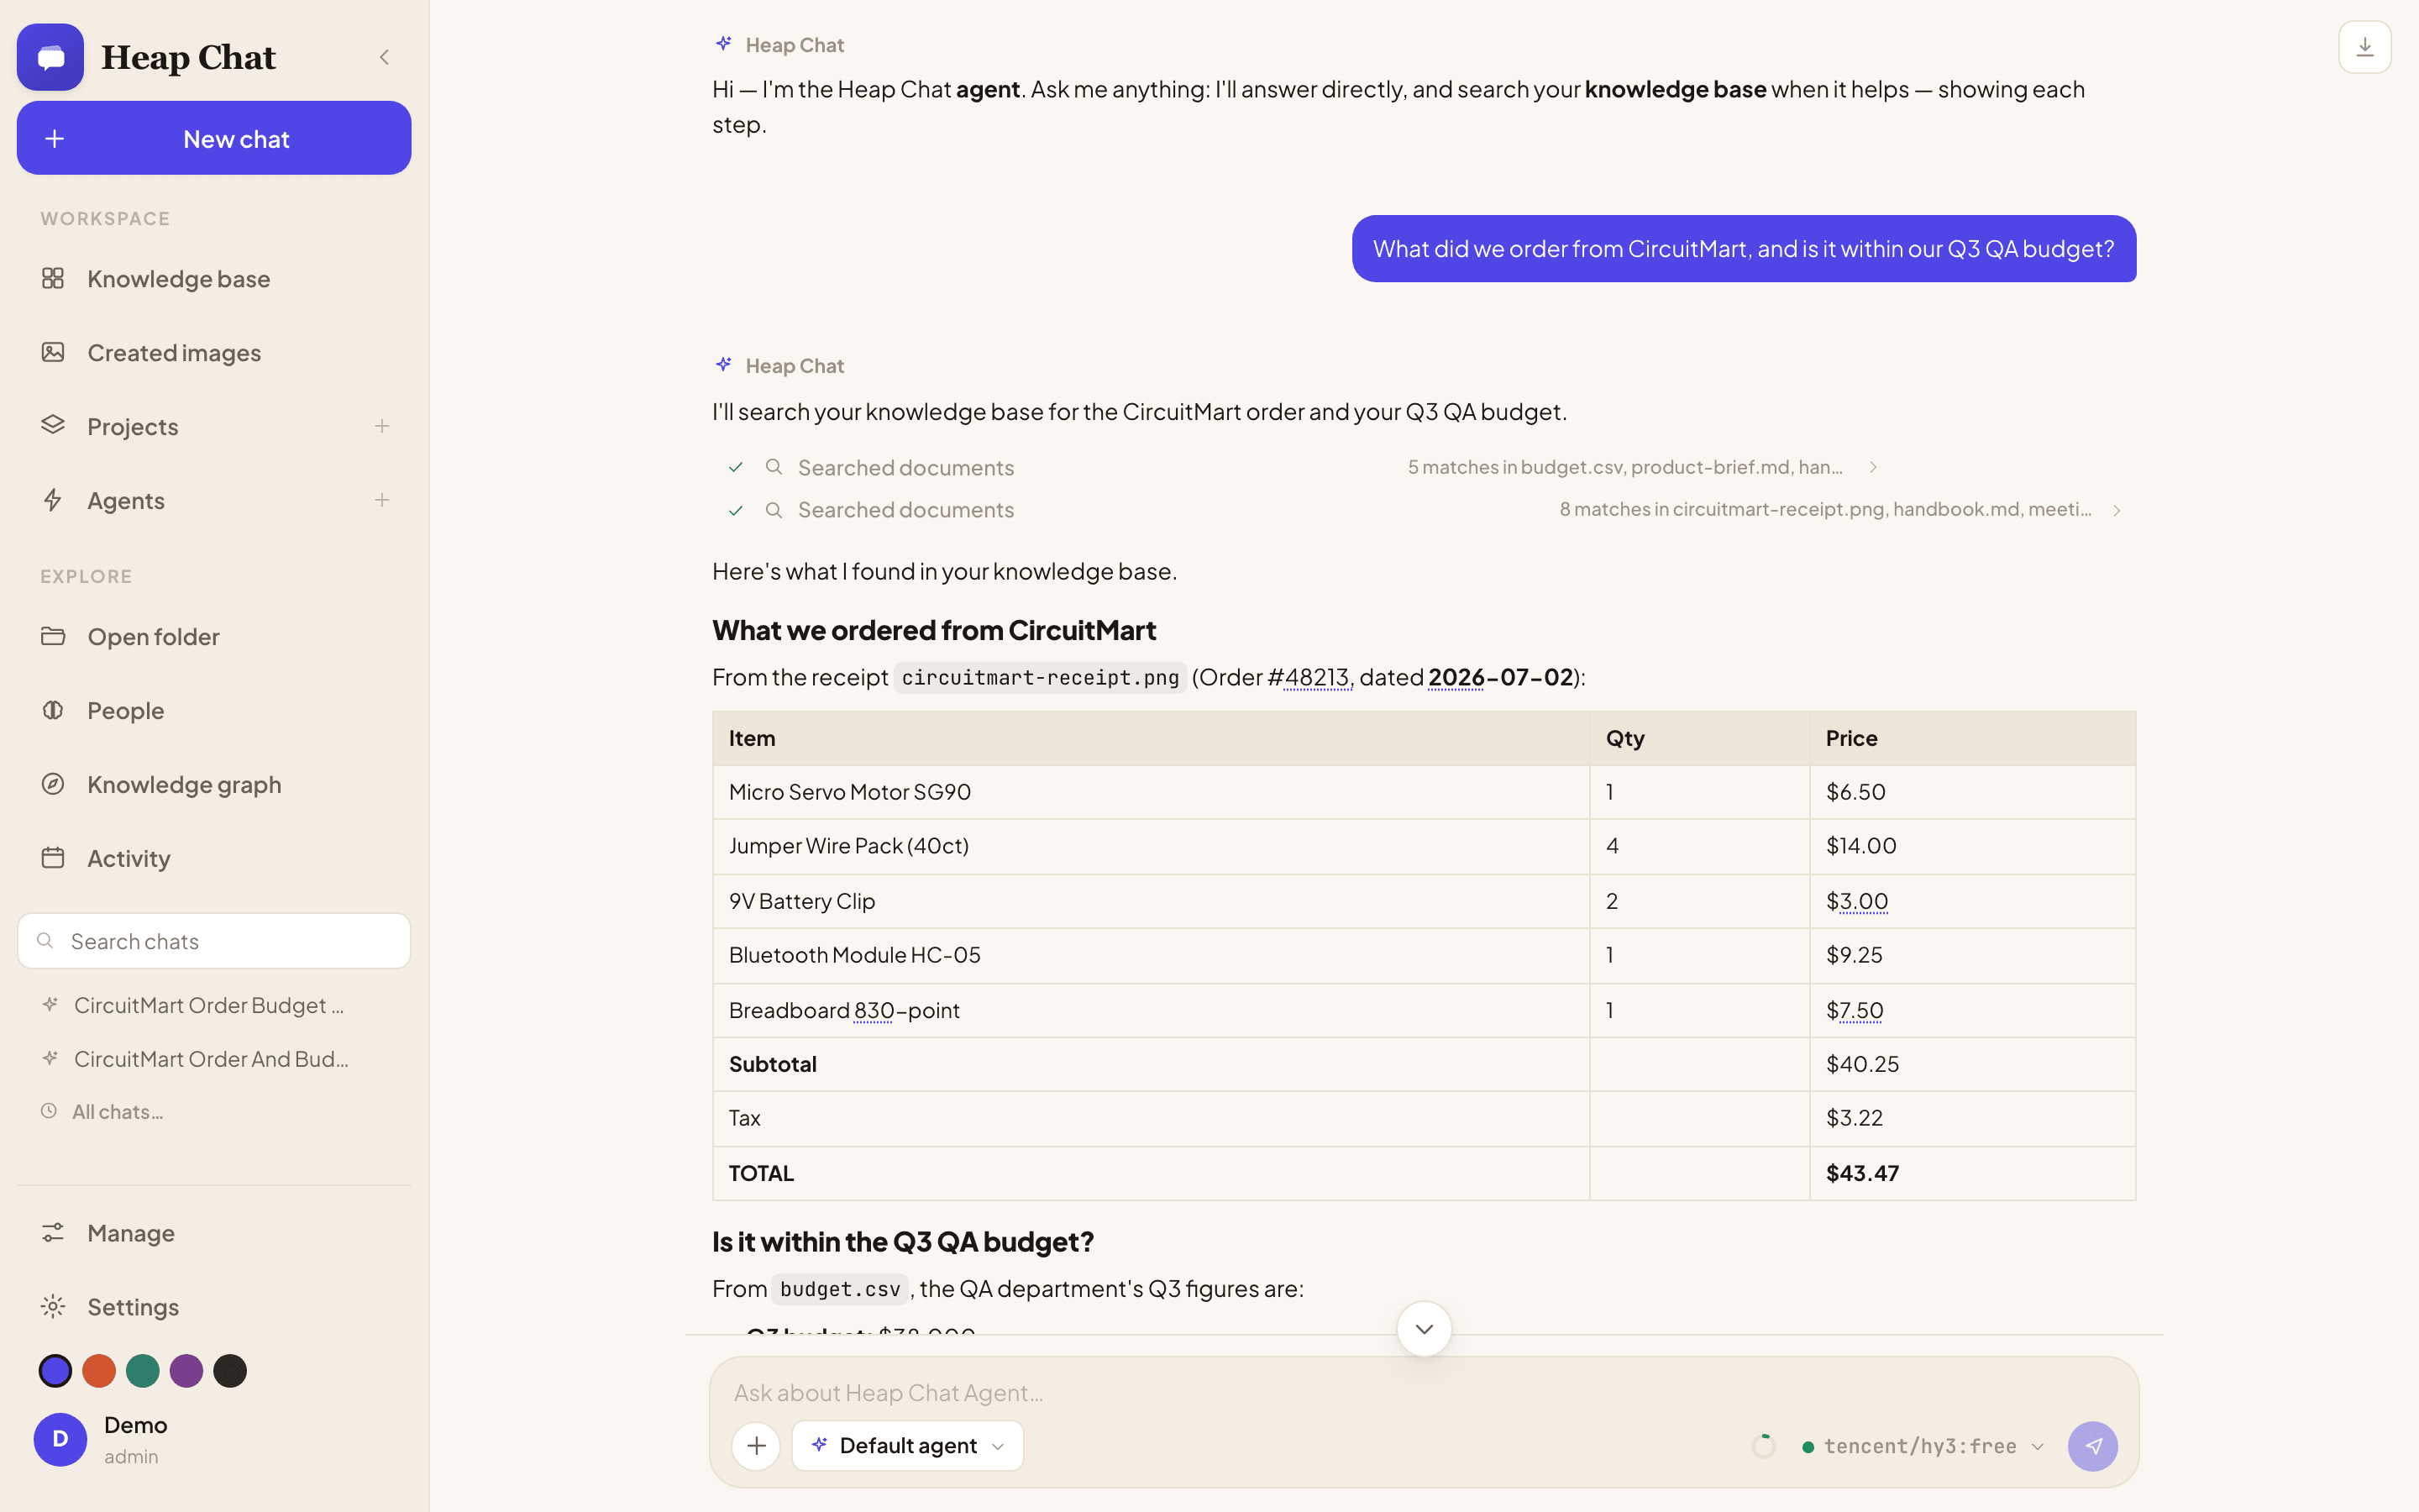Open Knowledge base in the workspace

pyautogui.click(x=214, y=279)
